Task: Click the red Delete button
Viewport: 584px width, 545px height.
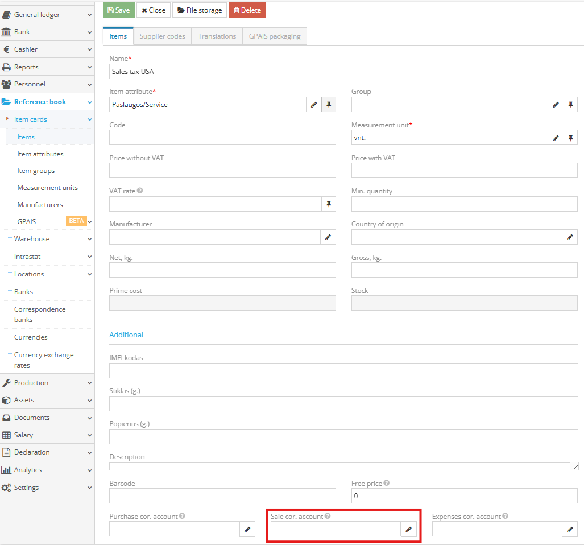Action: 247,10
